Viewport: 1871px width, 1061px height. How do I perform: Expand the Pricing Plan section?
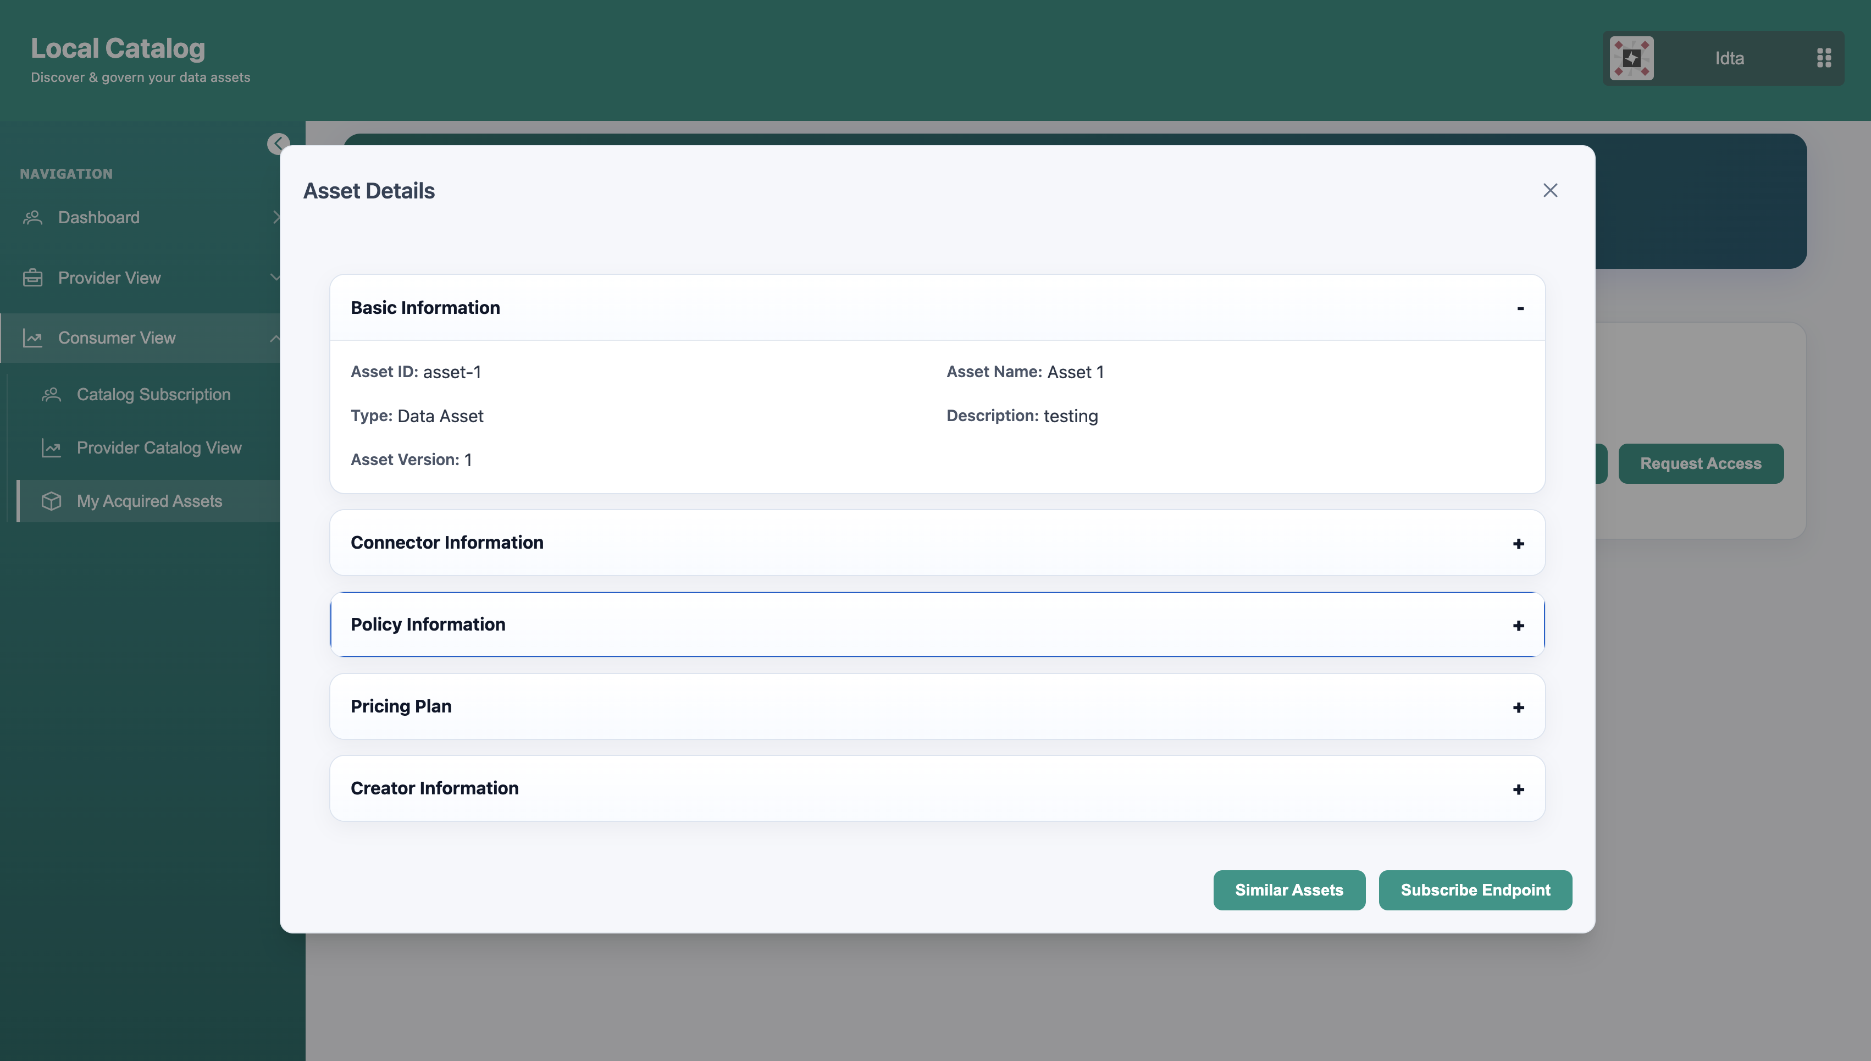tap(1518, 708)
